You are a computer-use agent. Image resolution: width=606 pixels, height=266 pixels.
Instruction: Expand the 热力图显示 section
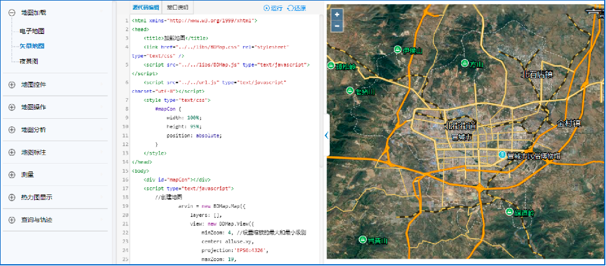[x=12, y=197]
